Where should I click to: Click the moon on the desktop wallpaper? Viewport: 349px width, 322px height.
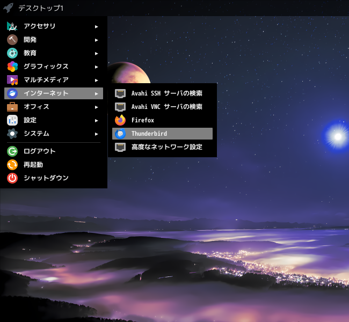click(129, 73)
